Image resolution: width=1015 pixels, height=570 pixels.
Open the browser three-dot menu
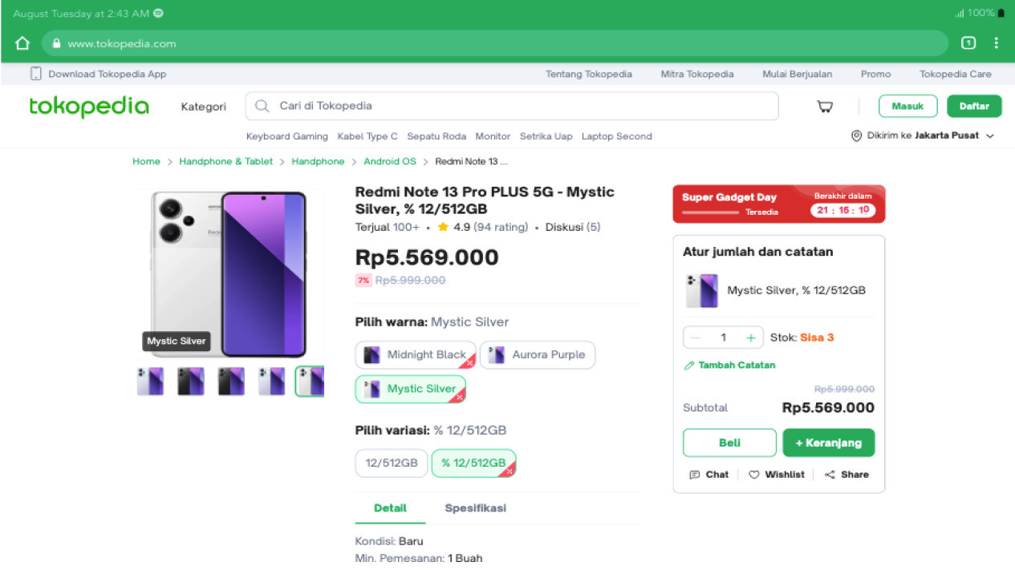(x=997, y=43)
